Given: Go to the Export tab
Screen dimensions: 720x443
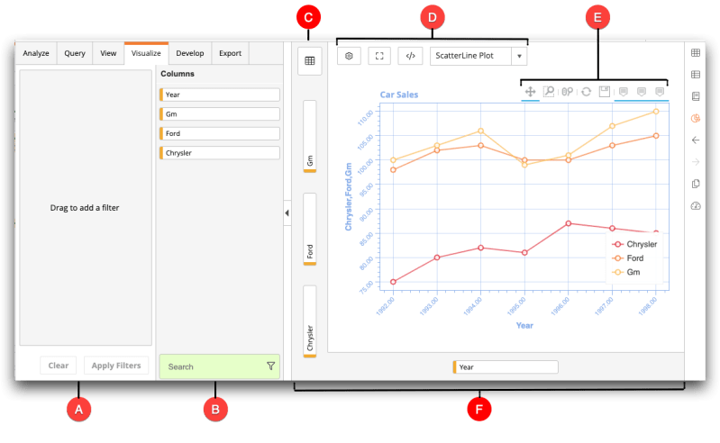Looking at the screenshot, I should [230, 53].
